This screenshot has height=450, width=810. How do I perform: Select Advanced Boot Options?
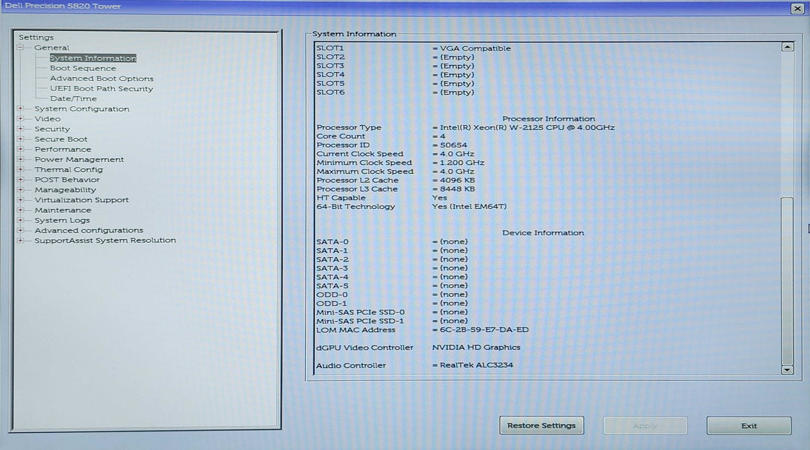pyautogui.click(x=101, y=78)
